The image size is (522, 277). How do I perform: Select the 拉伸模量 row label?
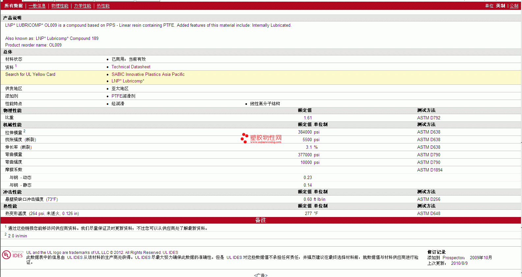click(x=14, y=133)
